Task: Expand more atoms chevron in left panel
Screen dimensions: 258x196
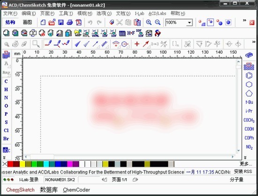Action: (4, 157)
